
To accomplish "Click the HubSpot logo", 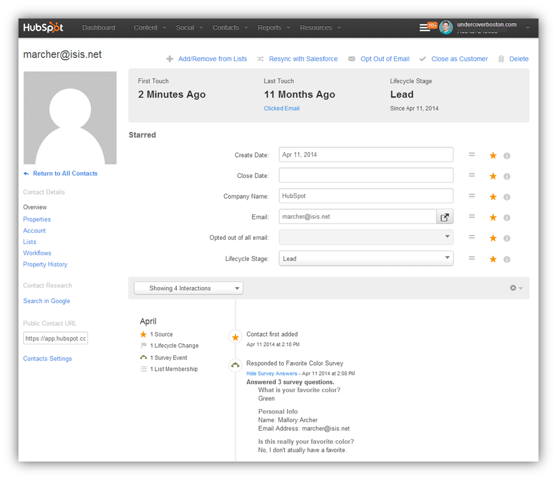I will pyautogui.click(x=43, y=27).
